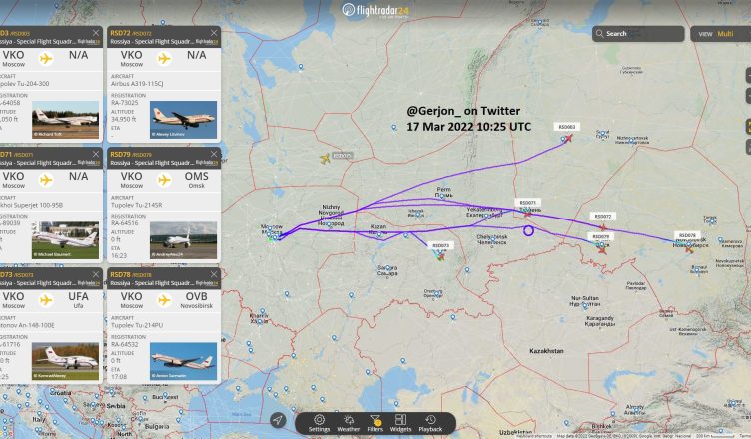
Task: Open the Airbus A319 aircraft photo thumbnail
Action: (x=183, y=119)
